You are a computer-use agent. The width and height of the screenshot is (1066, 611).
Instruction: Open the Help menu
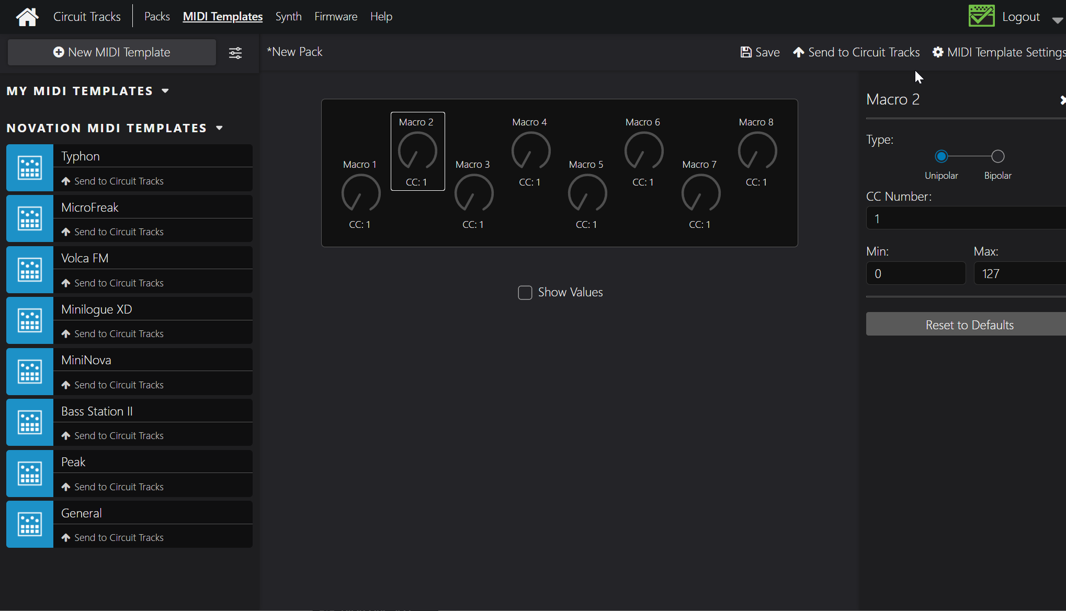[x=381, y=17]
